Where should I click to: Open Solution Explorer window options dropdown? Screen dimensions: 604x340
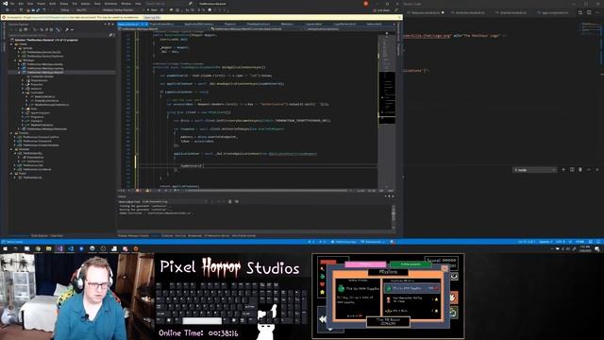[x=105, y=25]
